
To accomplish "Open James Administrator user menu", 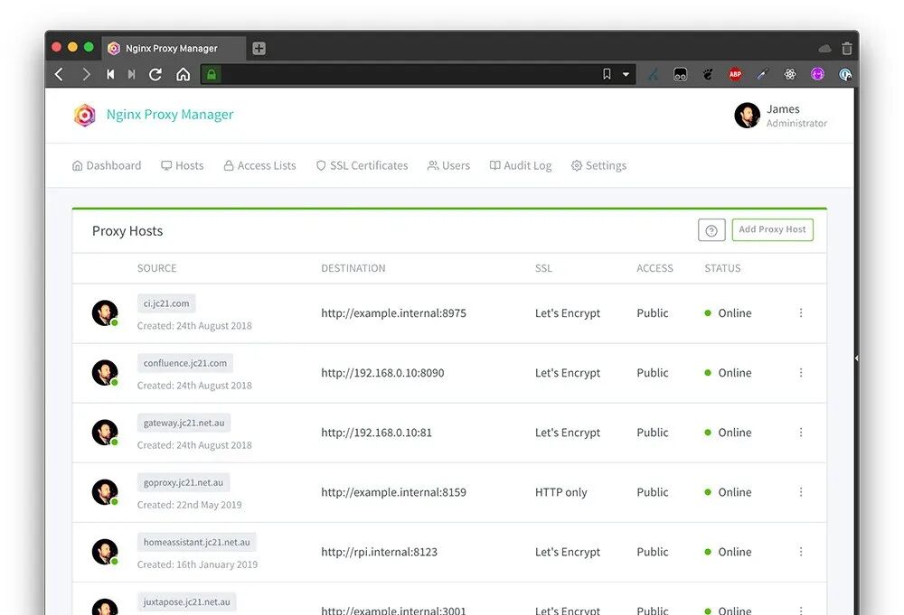I will [781, 116].
